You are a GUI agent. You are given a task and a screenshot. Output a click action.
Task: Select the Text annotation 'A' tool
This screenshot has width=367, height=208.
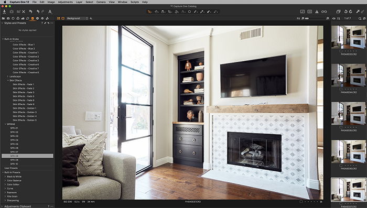50,12
